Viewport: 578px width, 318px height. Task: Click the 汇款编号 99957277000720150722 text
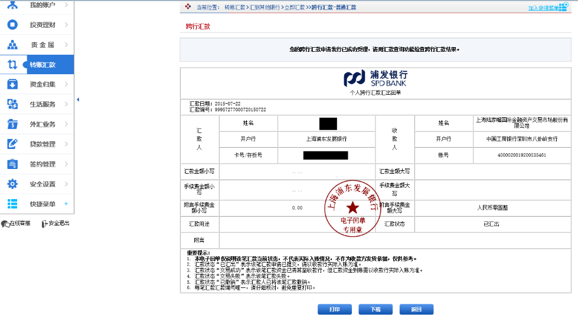pyautogui.click(x=227, y=110)
